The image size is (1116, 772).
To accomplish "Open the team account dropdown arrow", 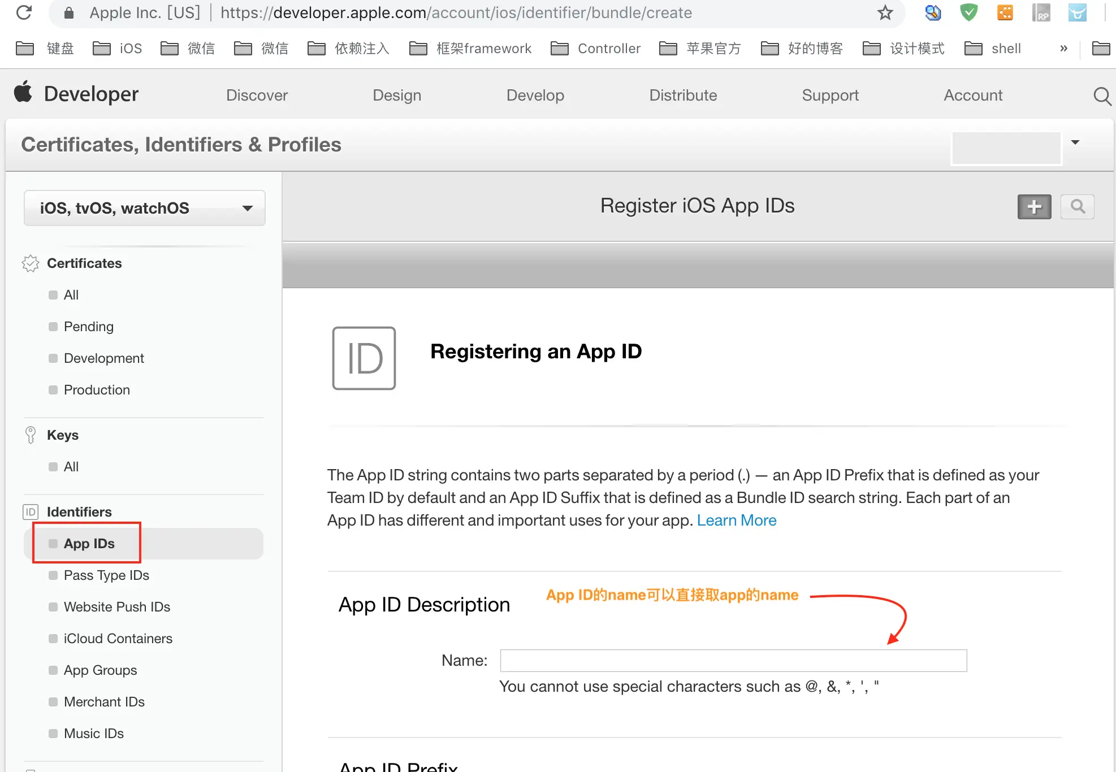I will (1075, 142).
